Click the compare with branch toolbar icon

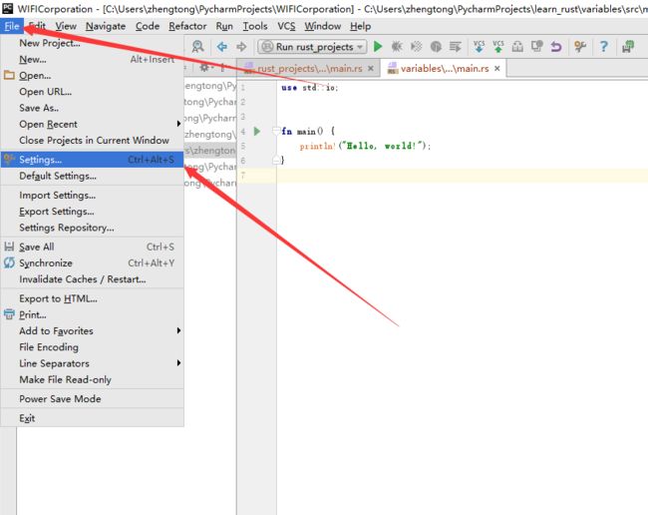(517, 46)
